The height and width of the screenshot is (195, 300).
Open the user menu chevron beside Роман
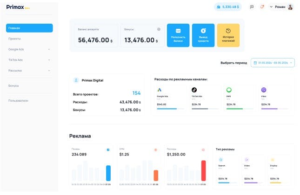(x=271, y=7)
